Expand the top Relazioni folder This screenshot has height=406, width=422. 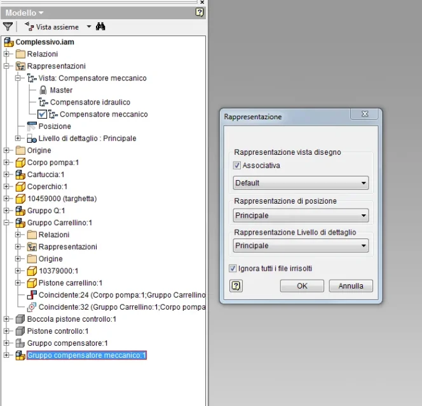(x=6, y=54)
